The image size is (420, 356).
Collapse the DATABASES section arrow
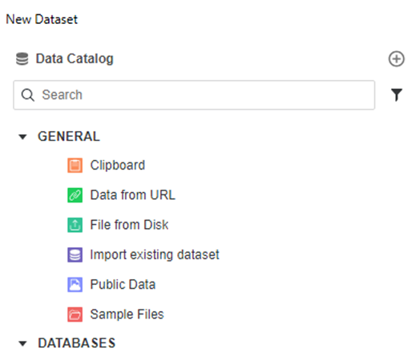22,343
